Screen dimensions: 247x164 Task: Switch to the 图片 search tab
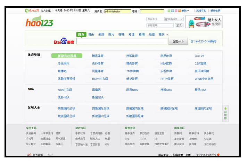[x=111, y=34]
